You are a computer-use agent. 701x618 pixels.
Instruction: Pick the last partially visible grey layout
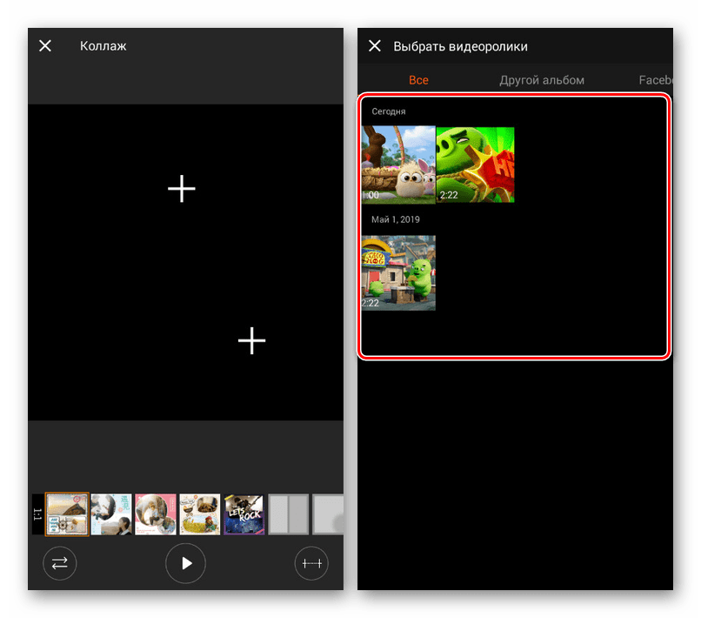328,514
